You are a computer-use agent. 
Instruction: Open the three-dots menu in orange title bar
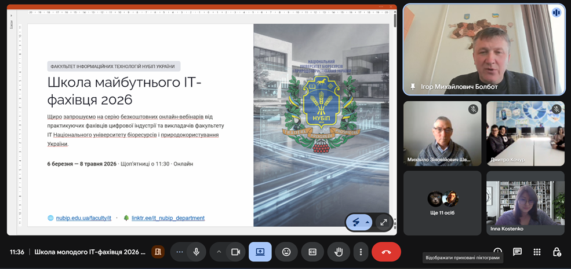[381, 6]
